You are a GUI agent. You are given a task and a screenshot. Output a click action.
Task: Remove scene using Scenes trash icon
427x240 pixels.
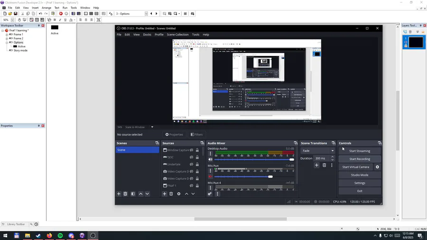[125, 194]
